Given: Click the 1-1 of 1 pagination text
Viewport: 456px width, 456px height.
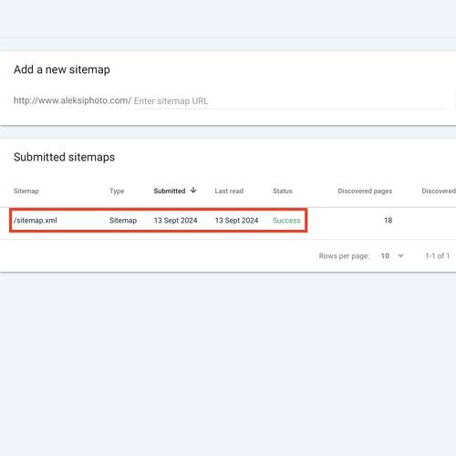Looking at the screenshot, I should click(x=437, y=256).
